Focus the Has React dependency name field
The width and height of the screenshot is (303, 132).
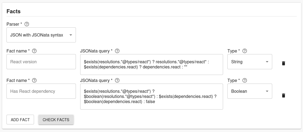[x=41, y=91]
